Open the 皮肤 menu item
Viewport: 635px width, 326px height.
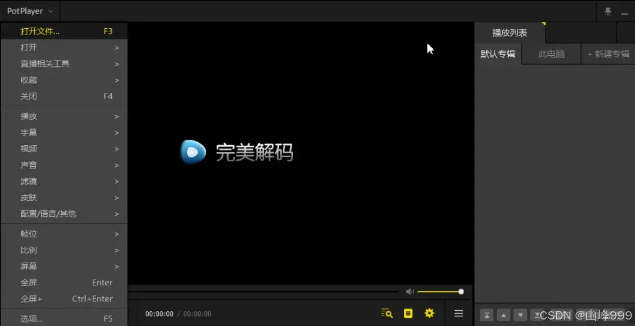[65, 197]
